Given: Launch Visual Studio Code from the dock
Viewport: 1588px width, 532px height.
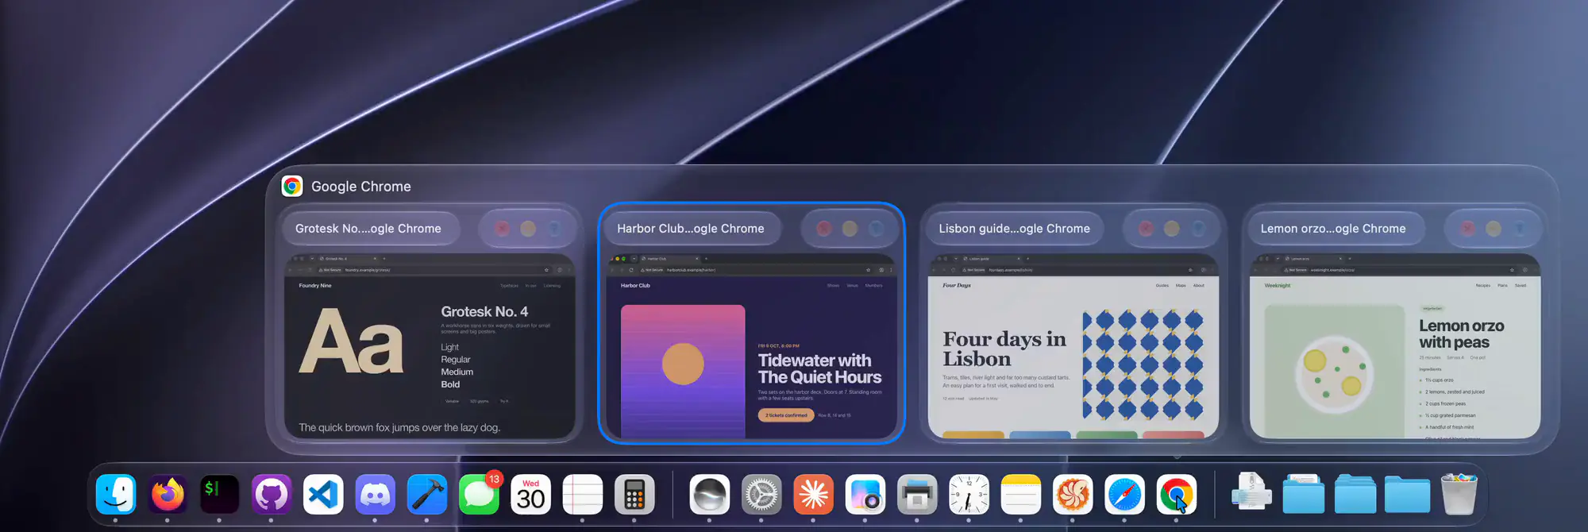Looking at the screenshot, I should pyautogui.click(x=323, y=494).
